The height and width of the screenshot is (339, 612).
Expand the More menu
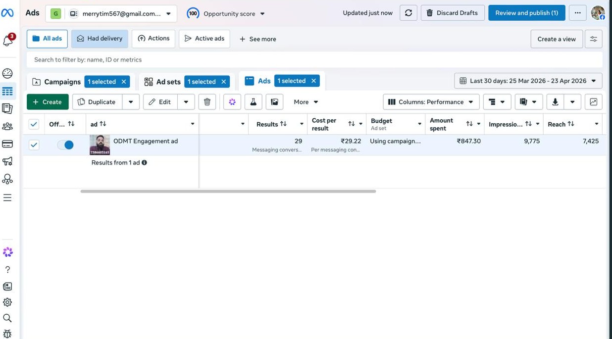point(306,102)
